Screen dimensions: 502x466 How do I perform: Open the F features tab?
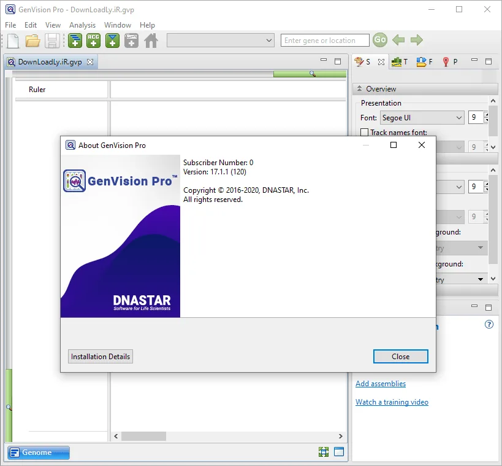425,61
